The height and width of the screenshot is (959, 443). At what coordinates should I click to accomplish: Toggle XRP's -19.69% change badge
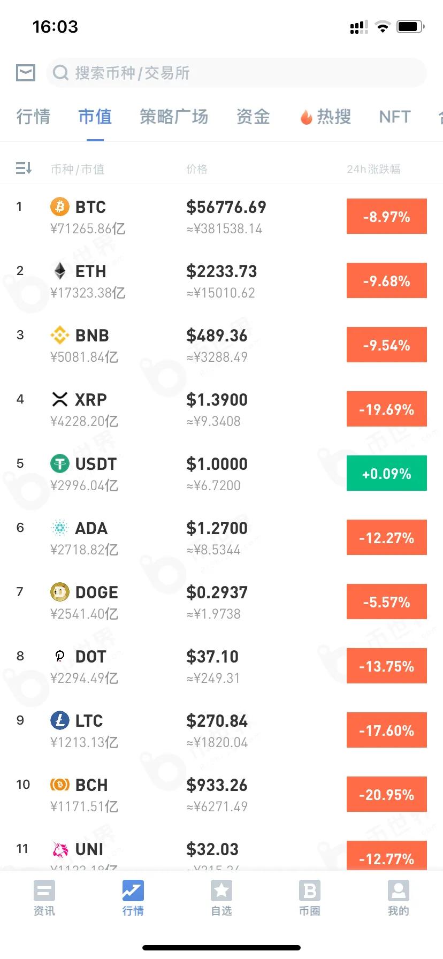pyautogui.click(x=386, y=409)
